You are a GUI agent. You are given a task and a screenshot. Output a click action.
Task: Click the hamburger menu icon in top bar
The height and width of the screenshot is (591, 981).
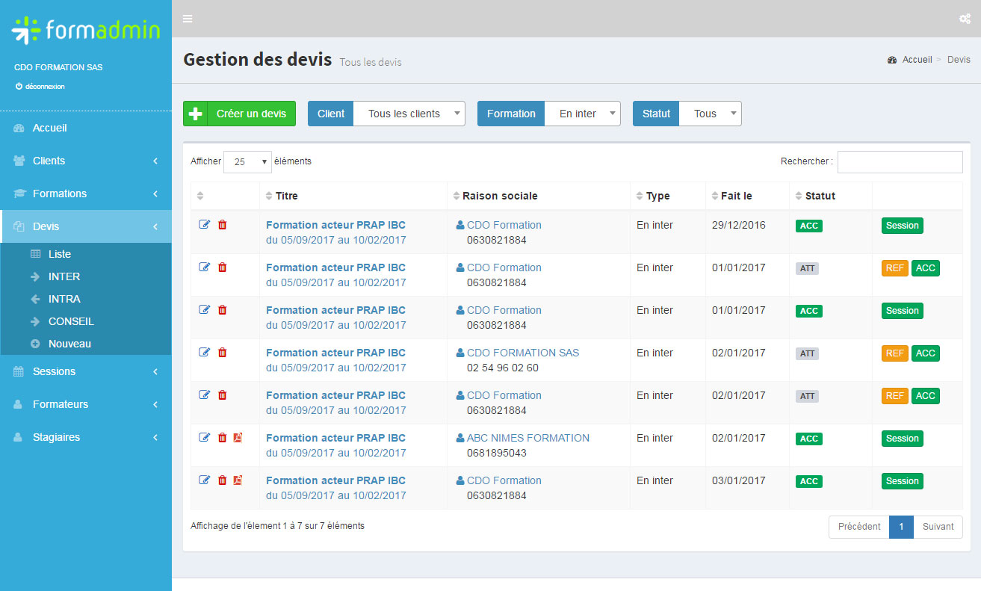tap(188, 19)
